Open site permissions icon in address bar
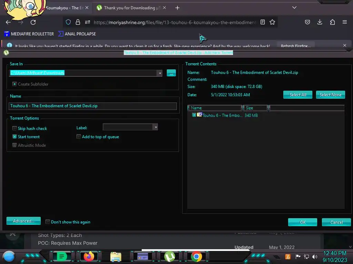Screen dimensions: 353x264 (x=88, y=22)
